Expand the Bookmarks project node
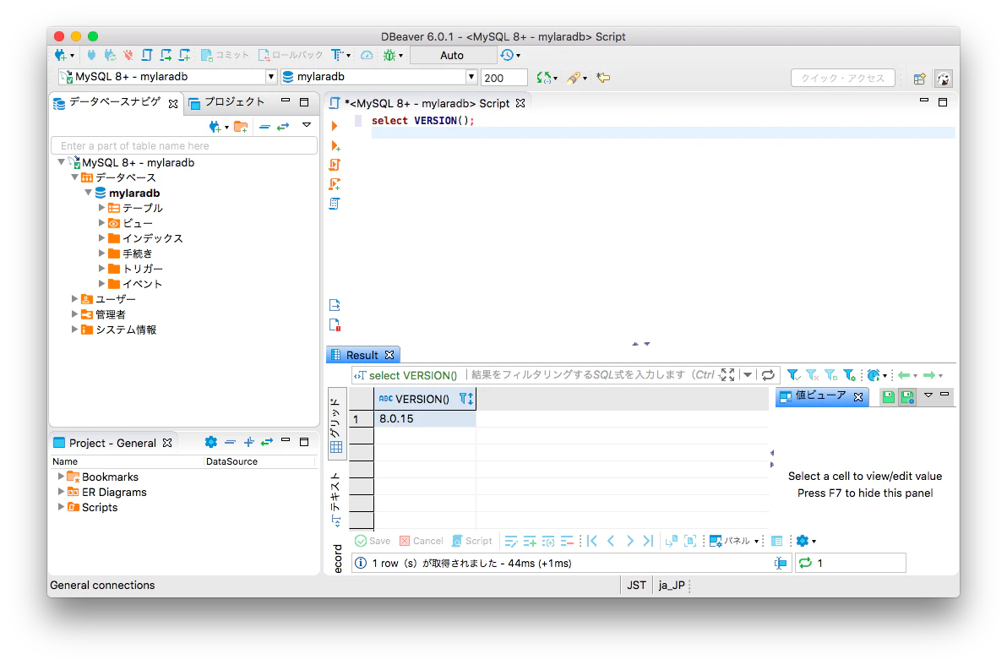The height and width of the screenshot is (665, 1007). 61,476
